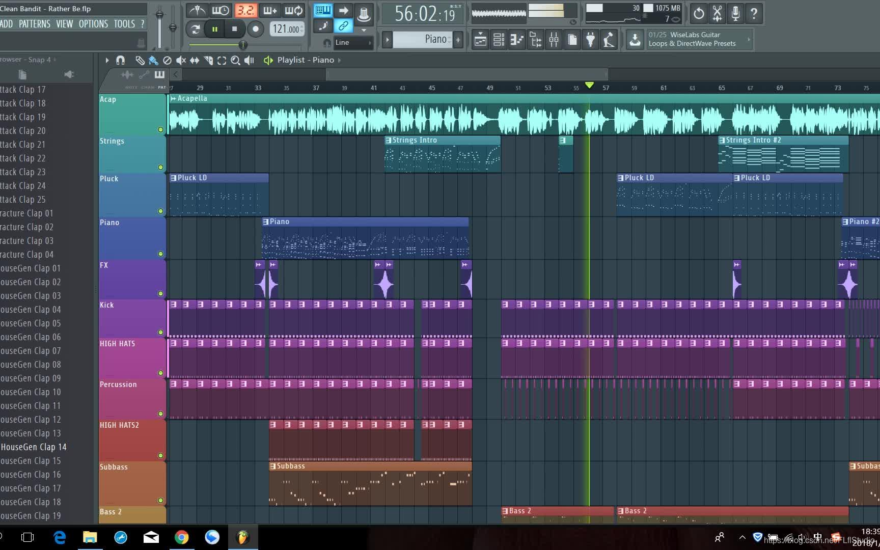Viewport: 880px width, 550px height.
Task: Add new pattern with plus button
Action: pyautogui.click(x=458, y=39)
